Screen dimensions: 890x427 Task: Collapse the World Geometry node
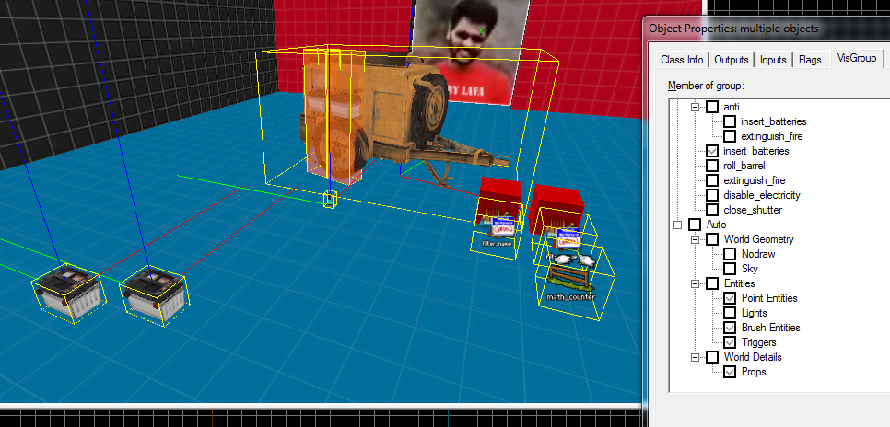(696, 239)
